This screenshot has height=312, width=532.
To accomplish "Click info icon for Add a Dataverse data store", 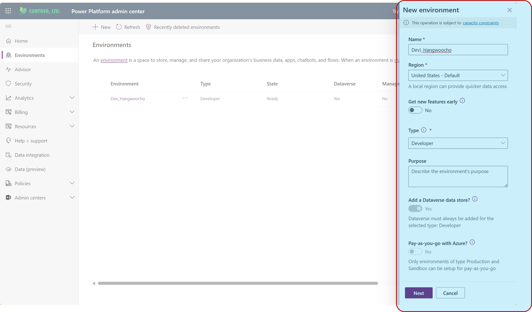I will click(475, 199).
